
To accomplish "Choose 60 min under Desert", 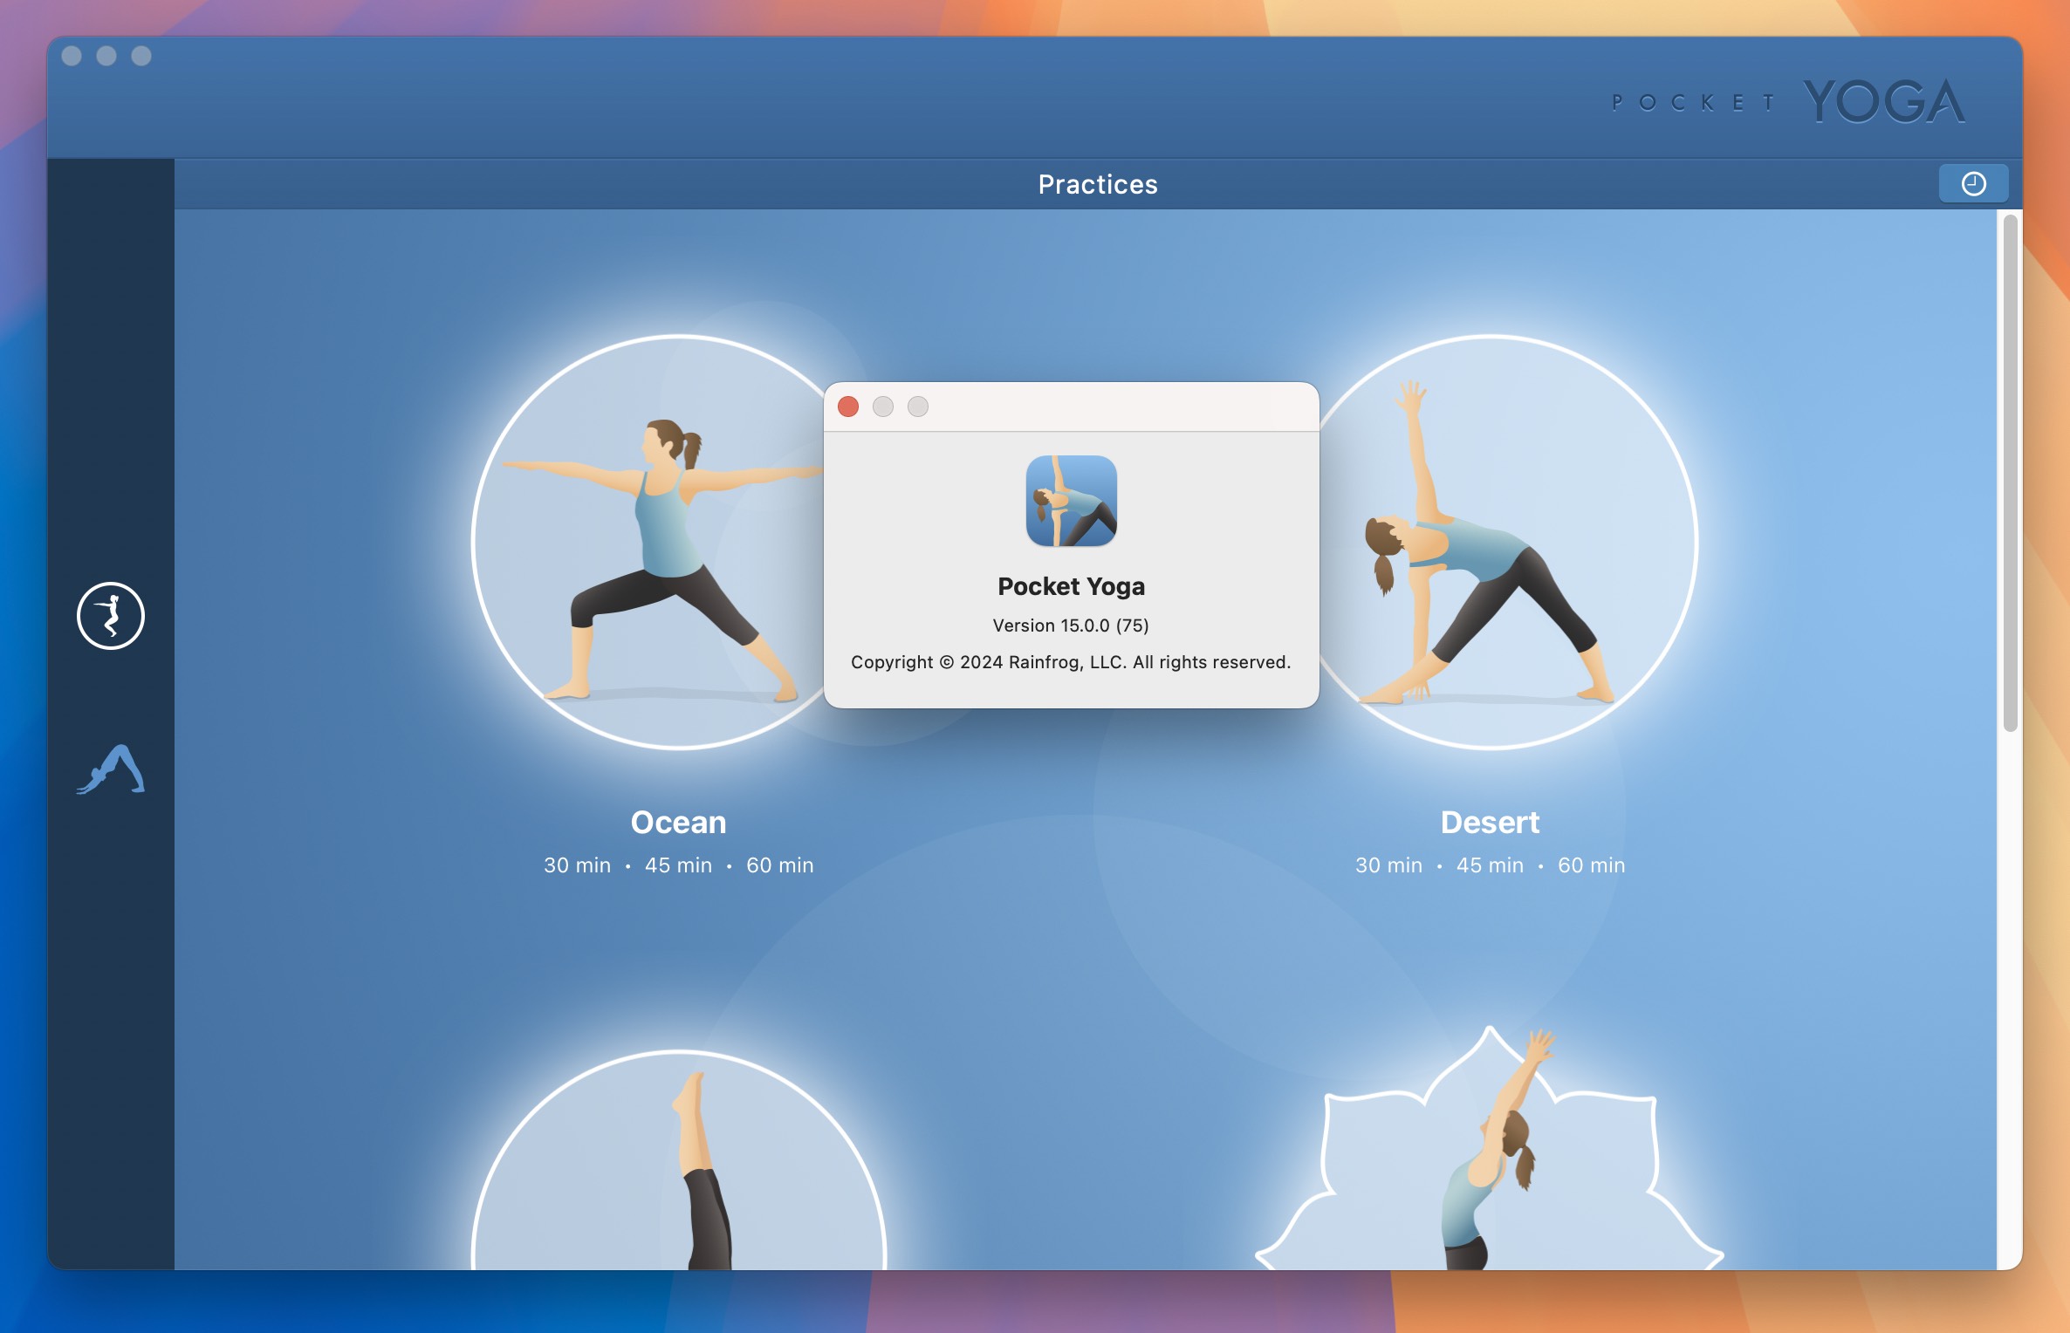I will (1592, 865).
